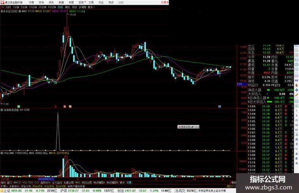Click sidebar 月 period button
Viewport: 299px width, 193px height.
tap(296, 145)
